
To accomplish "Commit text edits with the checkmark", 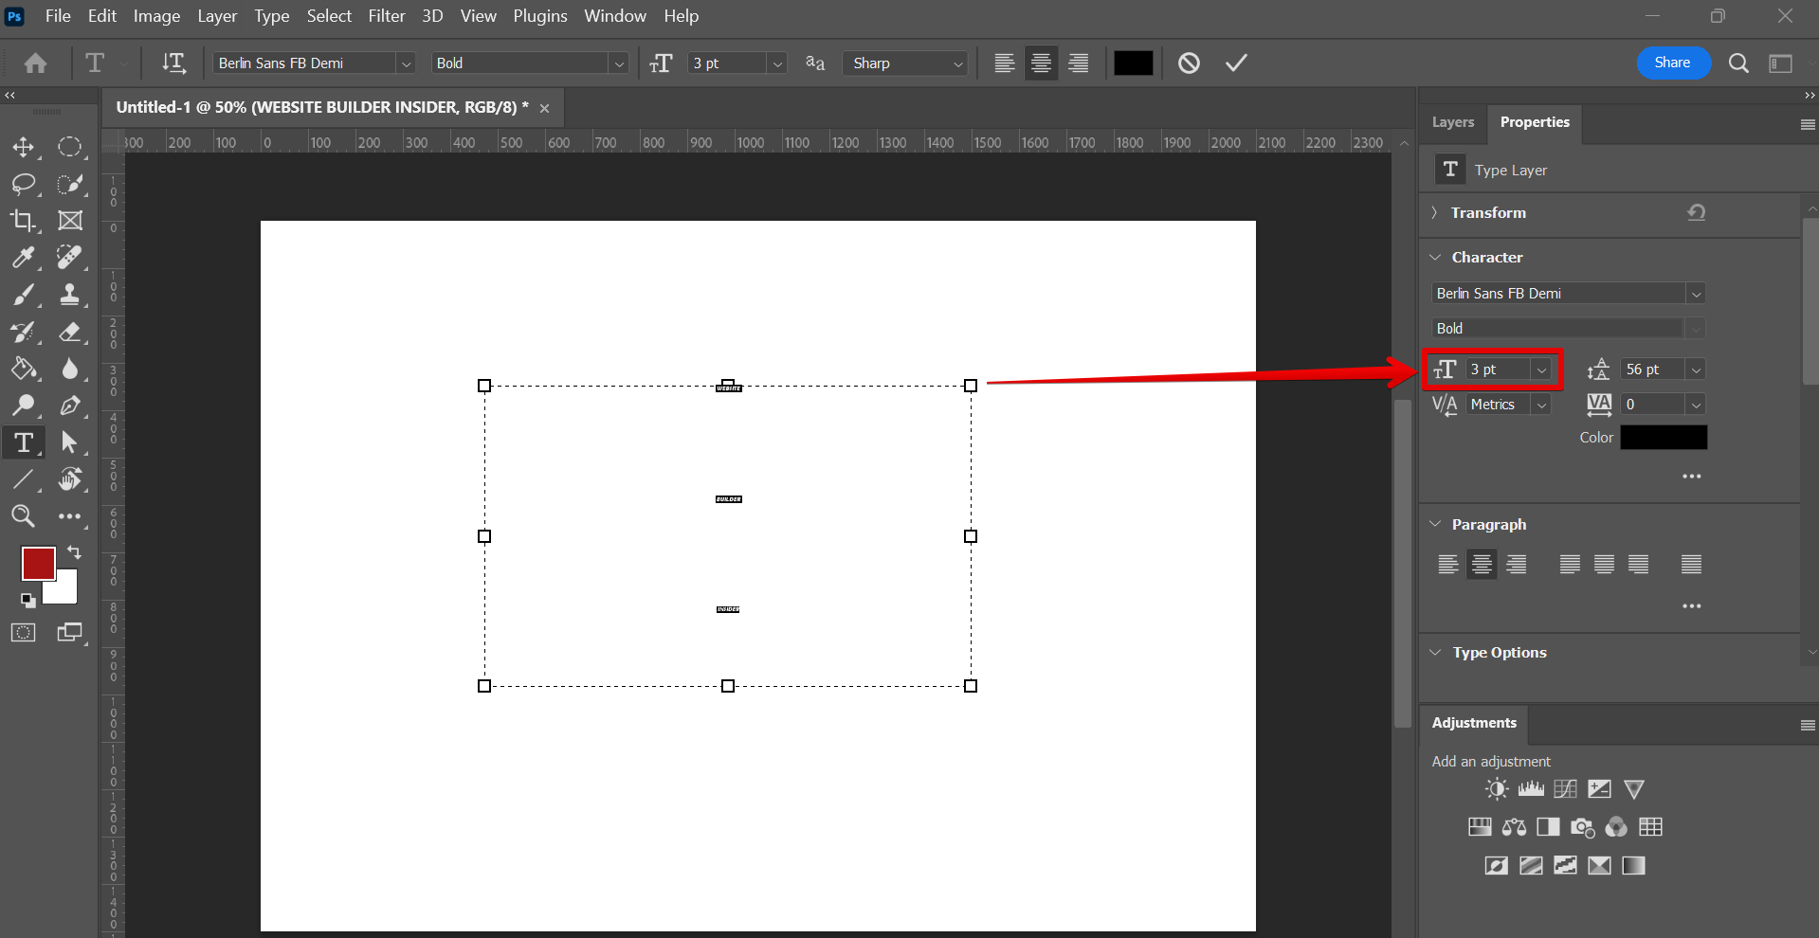I will [x=1236, y=63].
